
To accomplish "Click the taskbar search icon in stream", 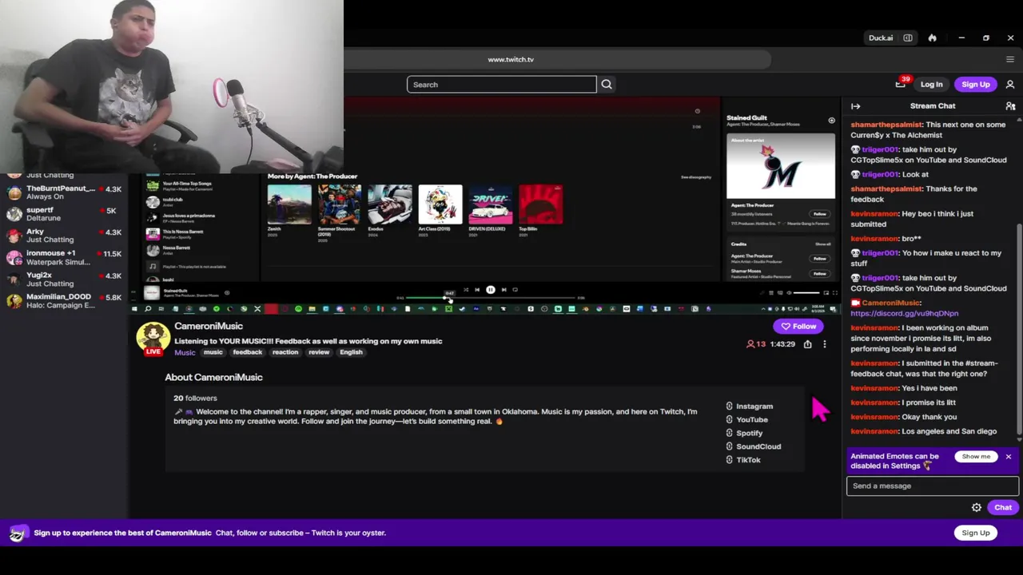I will pyautogui.click(x=148, y=309).
